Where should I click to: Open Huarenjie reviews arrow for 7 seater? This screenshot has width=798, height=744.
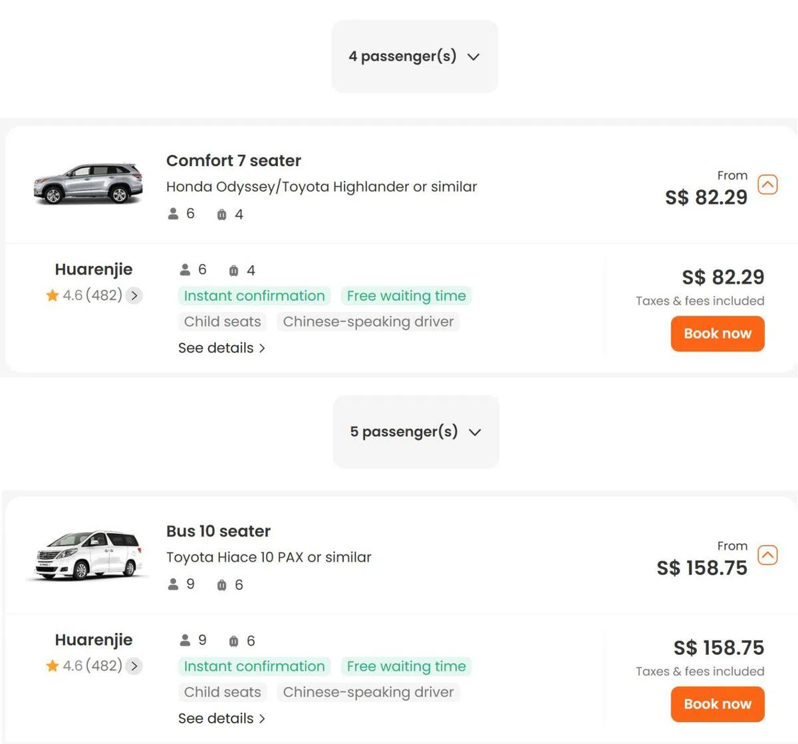[x=134, y=296]
